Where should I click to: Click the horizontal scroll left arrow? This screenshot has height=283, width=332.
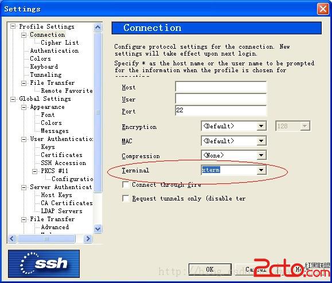tap(12, 238)
